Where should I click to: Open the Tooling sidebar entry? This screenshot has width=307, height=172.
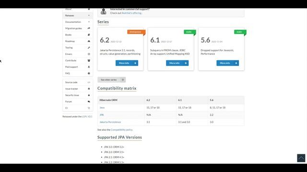pyautogui.click(x=78, y=48)
